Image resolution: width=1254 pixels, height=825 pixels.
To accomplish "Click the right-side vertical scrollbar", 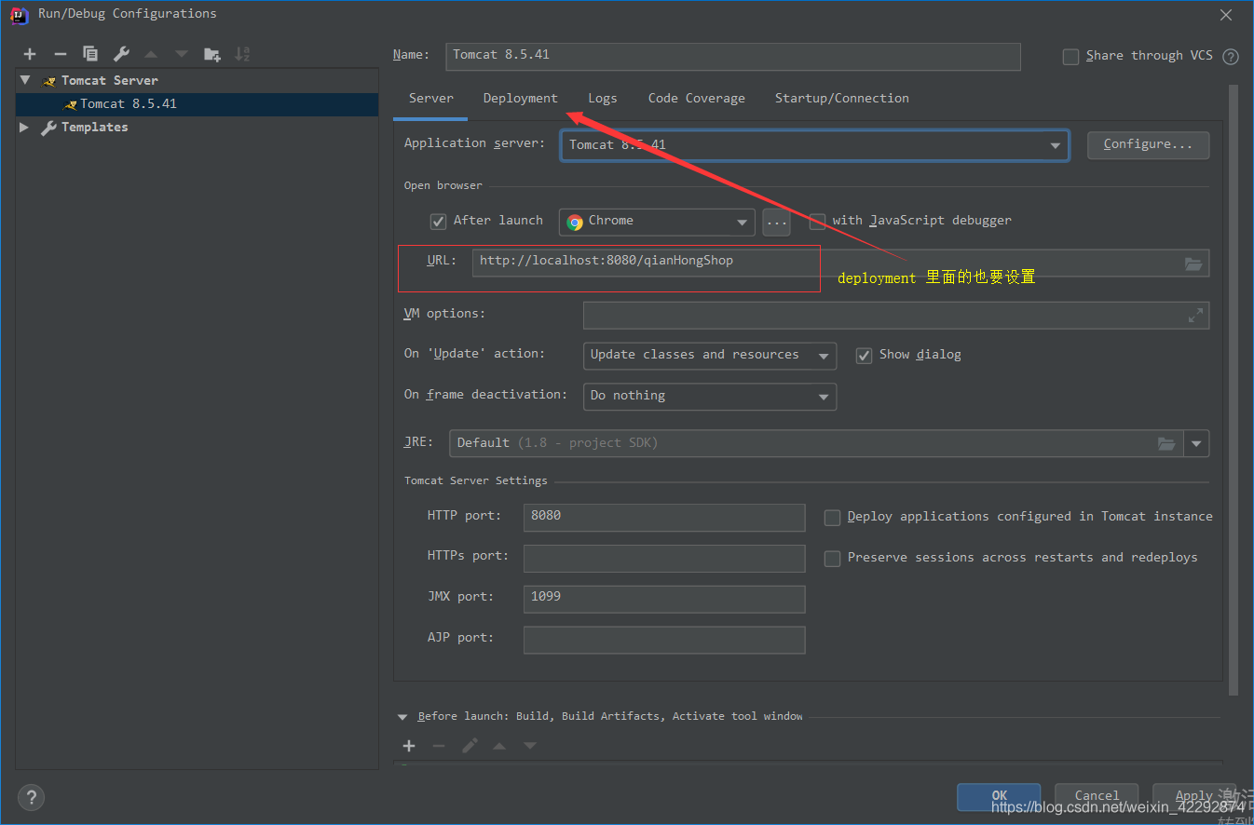I will [1234, 389].
